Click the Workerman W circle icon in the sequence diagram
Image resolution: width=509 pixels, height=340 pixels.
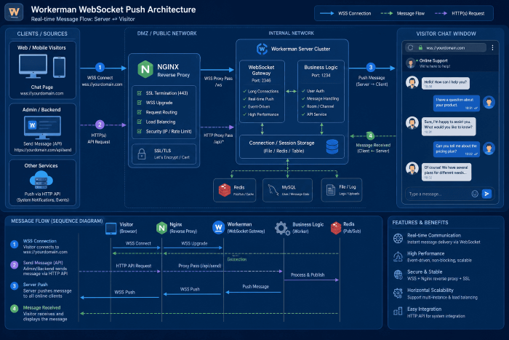pyautogui.click(x=218, y=228)
